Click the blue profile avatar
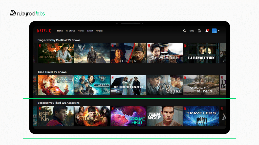 point(214,31)
